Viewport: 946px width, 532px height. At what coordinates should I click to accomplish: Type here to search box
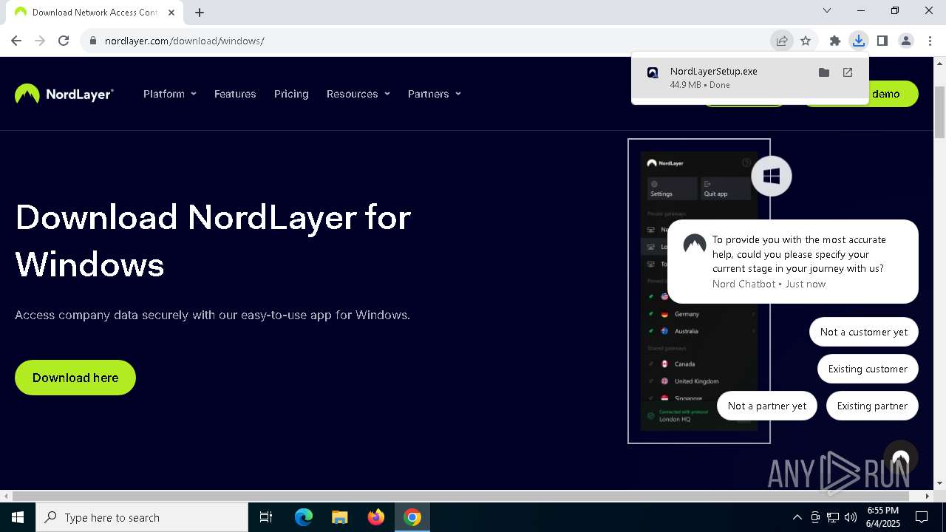pyautogui.click(x=142, y=517)
